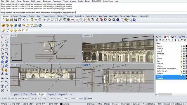The image size is (187, 105).
Task: Switch to the Render Tools toolbar tab
Action: (x=125, y=16)
